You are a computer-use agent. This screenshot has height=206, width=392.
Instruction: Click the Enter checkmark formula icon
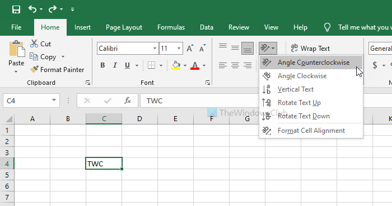(x=108, y=101)
